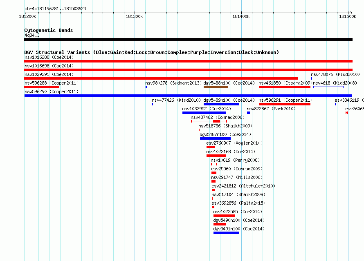The image size is (364, 261).
Task: Click the esv2421812 (Altshuler2010) label
Action: coord(243,186)
